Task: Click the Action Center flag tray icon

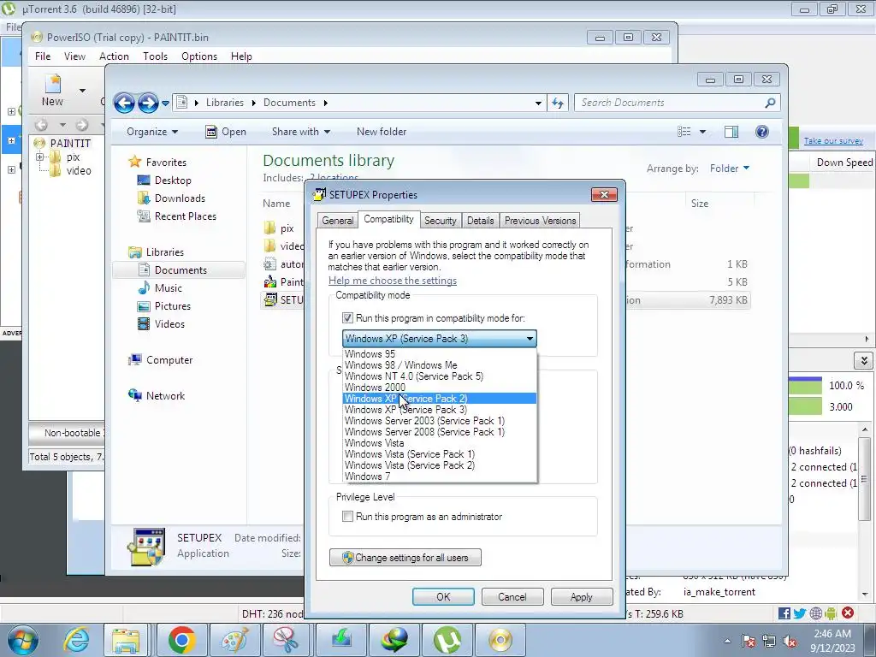Action: 749,642
